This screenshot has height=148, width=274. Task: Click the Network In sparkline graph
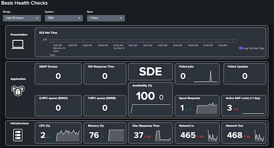[x=212, y=136]
